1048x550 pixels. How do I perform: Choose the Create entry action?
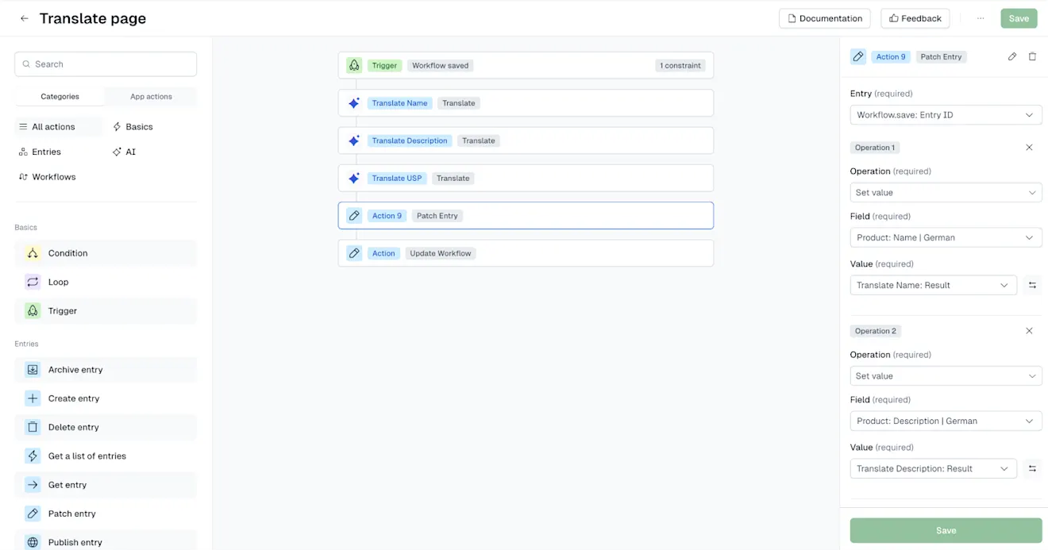click(x=73, y=398)
